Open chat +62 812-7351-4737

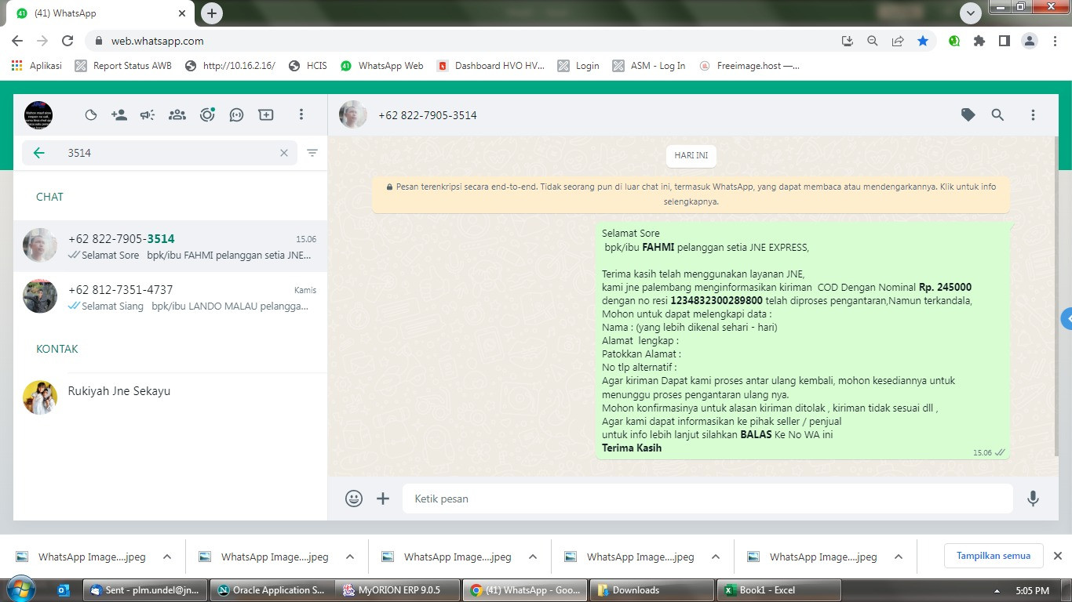click(170, 297)
